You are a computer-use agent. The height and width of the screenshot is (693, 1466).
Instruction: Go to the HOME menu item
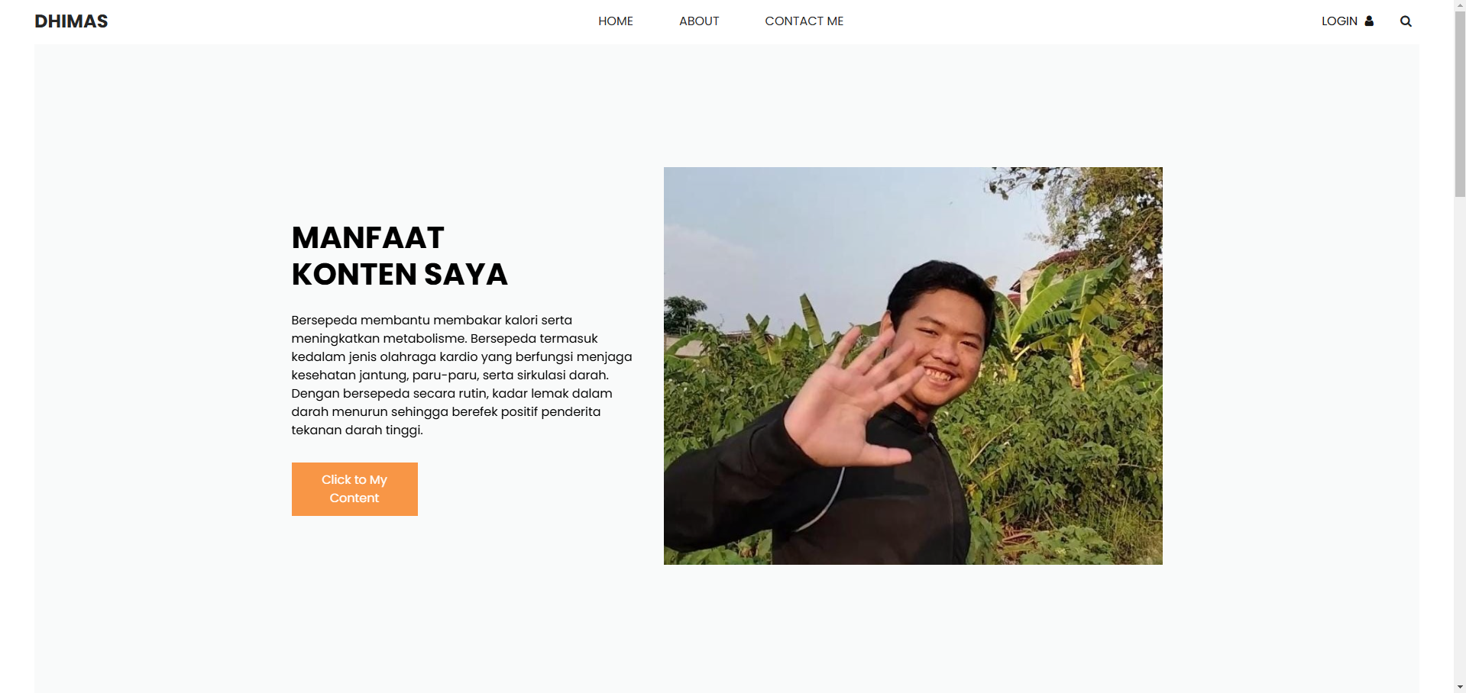tap(616, 21)
